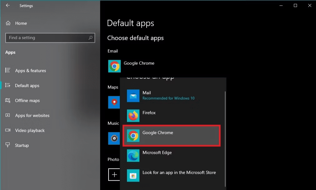Select Google Chrome in the app list
316x190 pixels.
coord(172,135)
